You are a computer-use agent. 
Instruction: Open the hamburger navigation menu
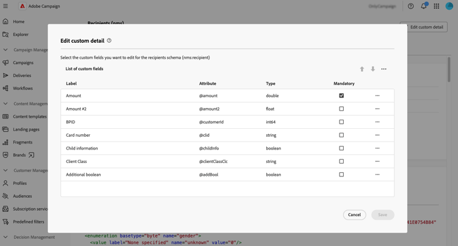pyautogui.click(x=5, y=6)
